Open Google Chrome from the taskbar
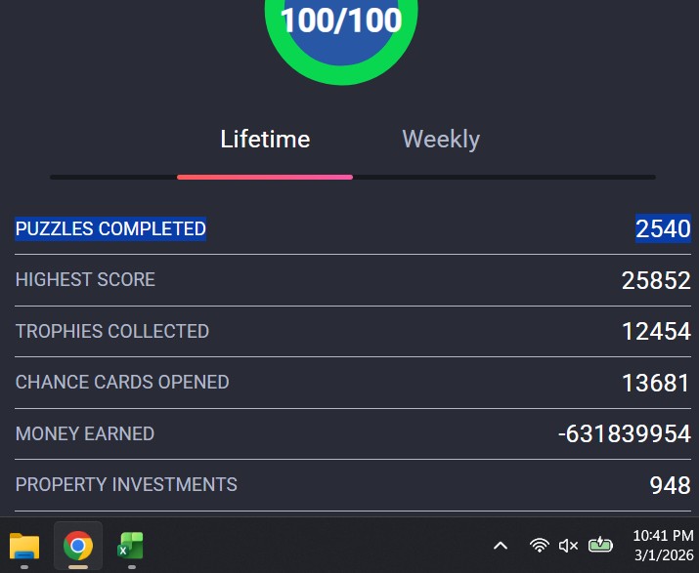The height and width of the screenshot is (573, 699). (78, 546)
